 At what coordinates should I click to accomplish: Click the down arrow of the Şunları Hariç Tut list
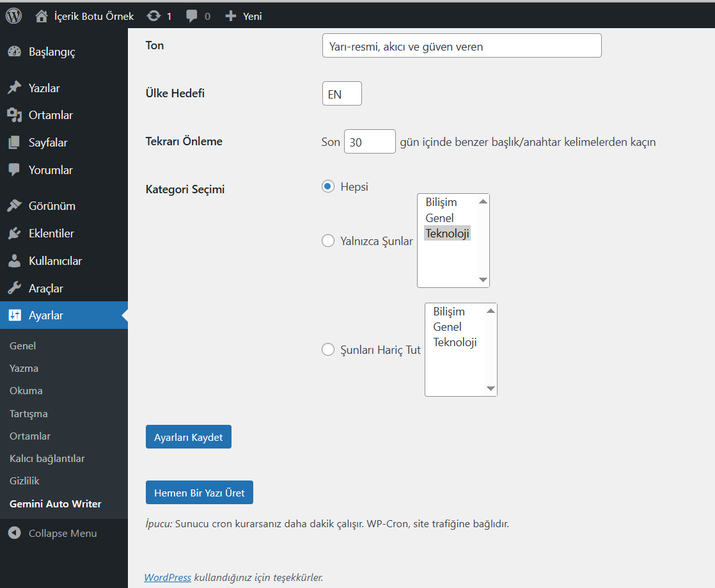click(491, 388)
